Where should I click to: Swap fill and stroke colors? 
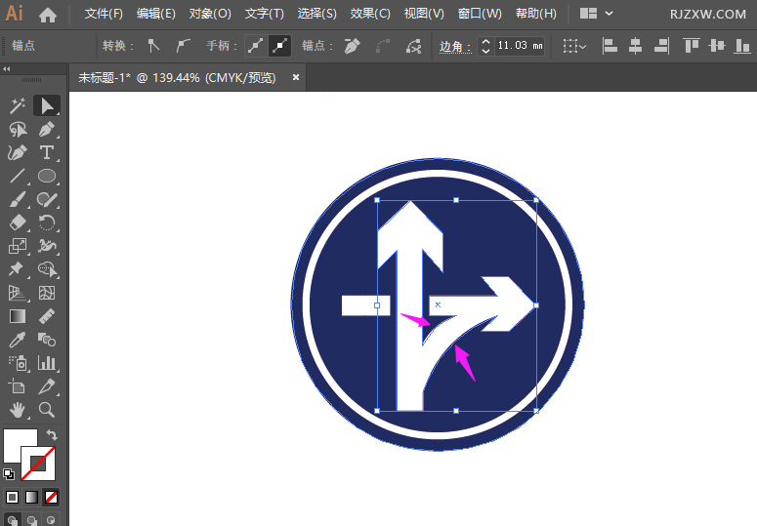tap(52, 435)
